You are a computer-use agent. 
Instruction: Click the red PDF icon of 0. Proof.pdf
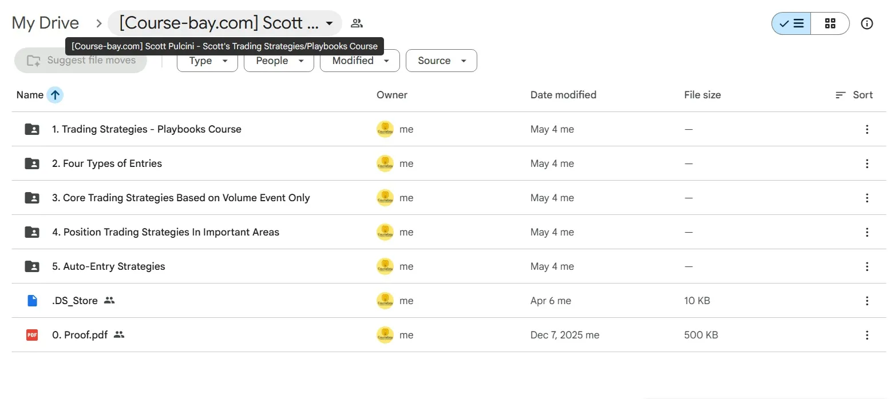pyautogui.click(x=32, y=335)
